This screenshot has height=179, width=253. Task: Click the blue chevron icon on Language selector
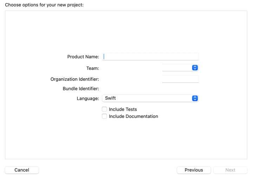(x=195, y=98)
